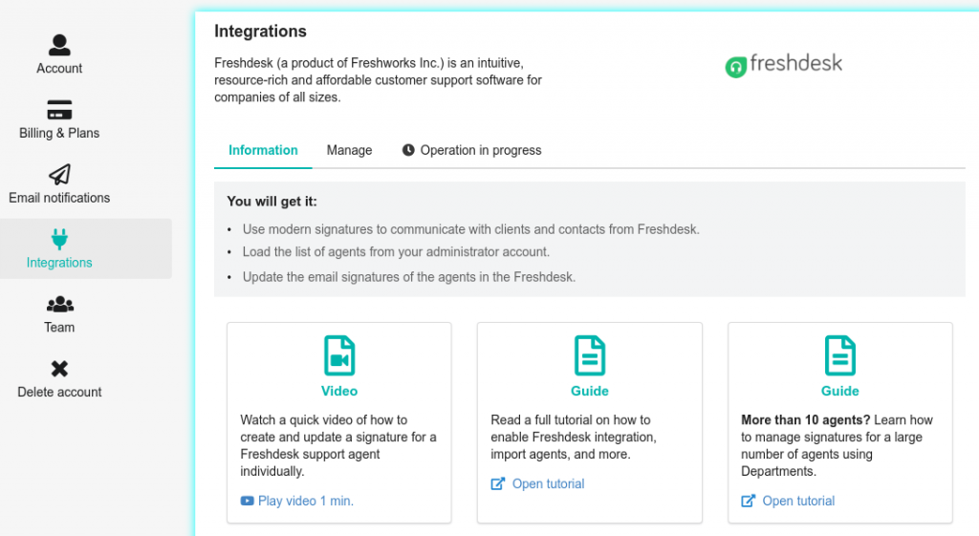
Task: Click the Freshdesk description paragraph
Action: tap(378, 80)
